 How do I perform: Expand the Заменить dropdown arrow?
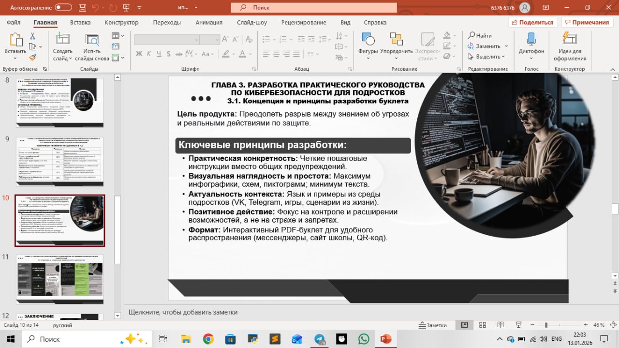coord(506,46)
